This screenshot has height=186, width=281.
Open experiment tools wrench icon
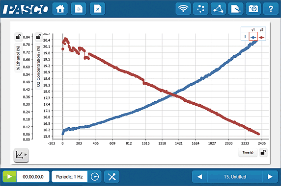coord(112,177)
